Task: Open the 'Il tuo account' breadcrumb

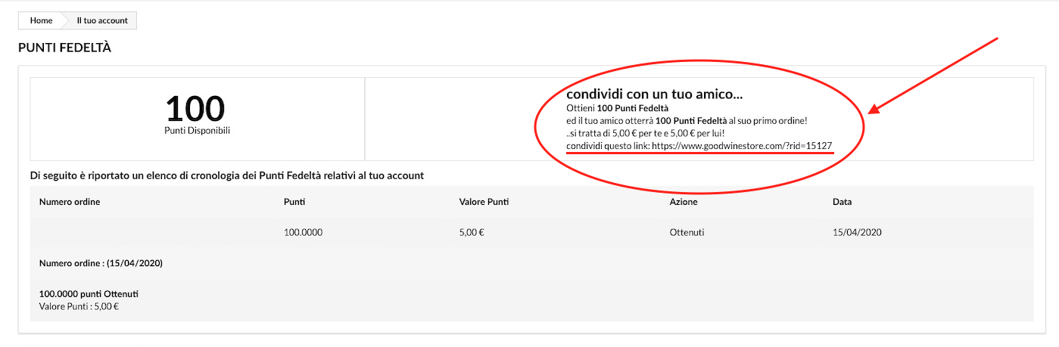Action: tap(102, 20)
